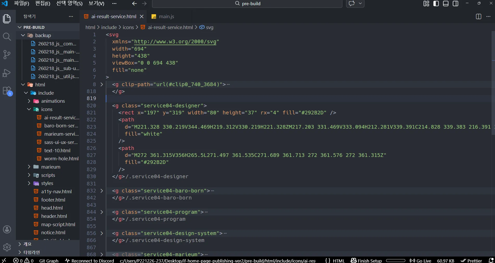495x263 pixels.
Task: Expand the 개요 outline section
Action: pos(48,244)
